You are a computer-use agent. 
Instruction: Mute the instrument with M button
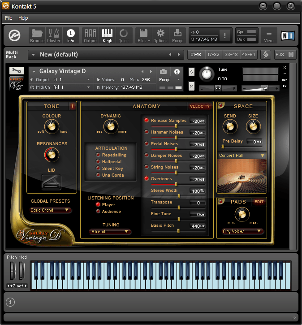coord(191,86)
